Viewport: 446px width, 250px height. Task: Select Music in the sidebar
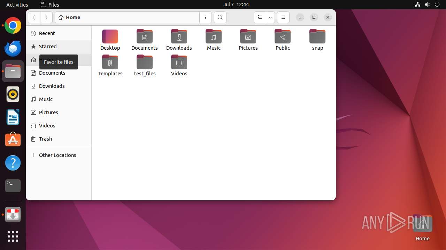[x=59, y=99]
